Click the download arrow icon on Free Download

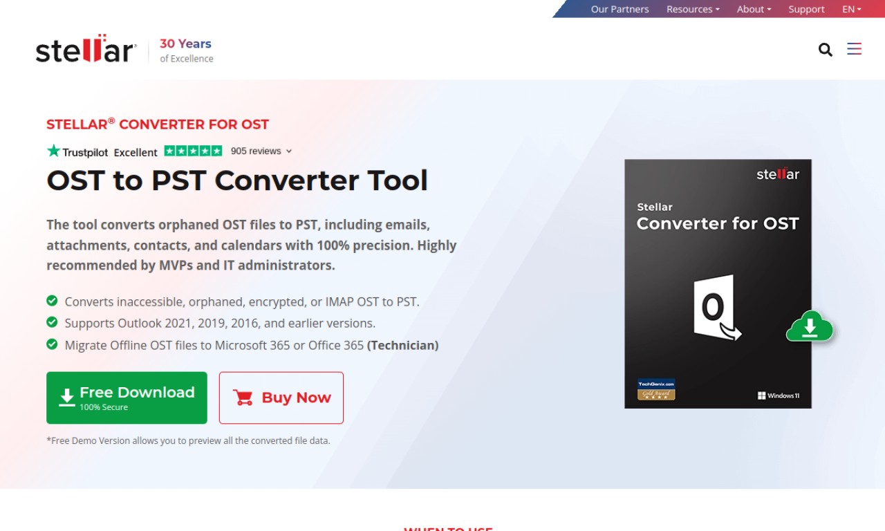coord(66,398)
